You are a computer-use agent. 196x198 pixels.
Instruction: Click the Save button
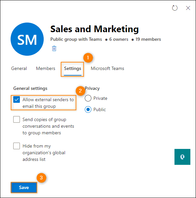[x=24, y=187]
